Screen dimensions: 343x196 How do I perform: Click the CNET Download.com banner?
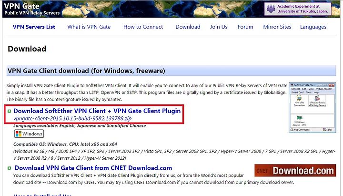point(295,171)
